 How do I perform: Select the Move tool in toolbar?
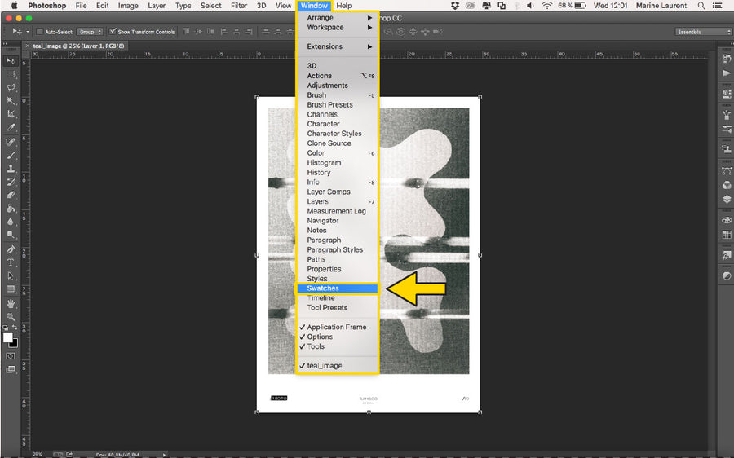coord(11,61)
